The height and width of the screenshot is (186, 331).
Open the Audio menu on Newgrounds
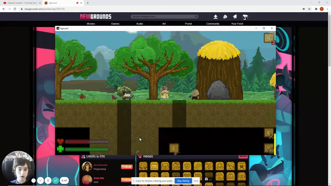coord(140,24)
